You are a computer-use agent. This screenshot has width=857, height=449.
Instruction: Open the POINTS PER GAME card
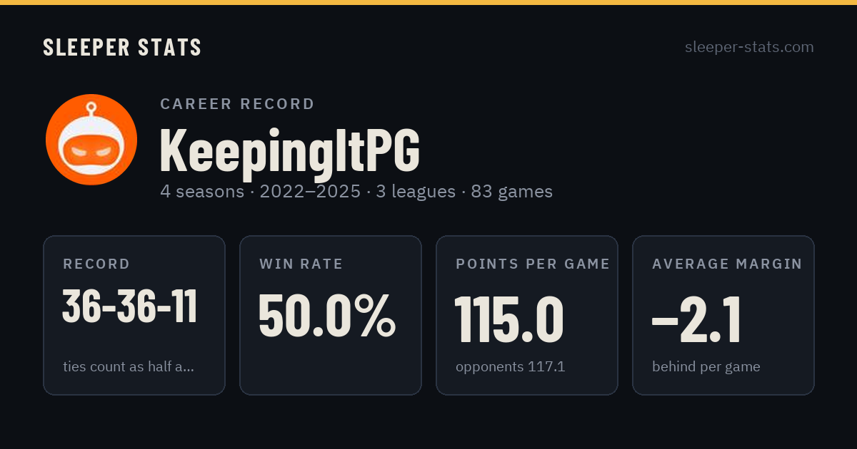(x=527, y=315)
